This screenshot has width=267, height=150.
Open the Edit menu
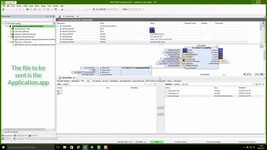8,6
